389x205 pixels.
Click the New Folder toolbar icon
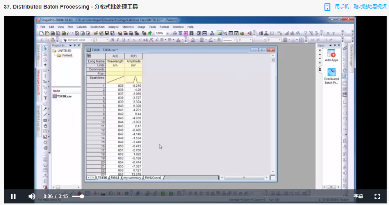[x=47, y=33]
